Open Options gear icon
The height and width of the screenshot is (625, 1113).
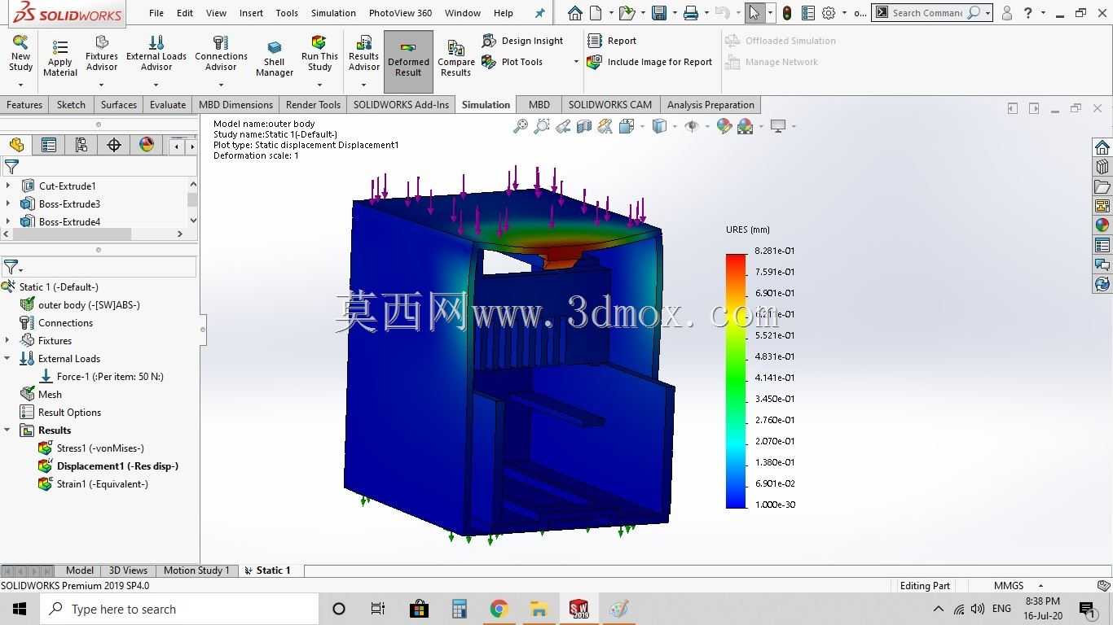coord(829,13)
